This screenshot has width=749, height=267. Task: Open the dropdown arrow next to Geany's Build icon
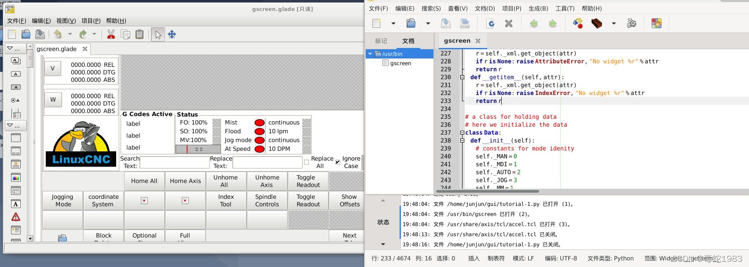coord(613,23)
